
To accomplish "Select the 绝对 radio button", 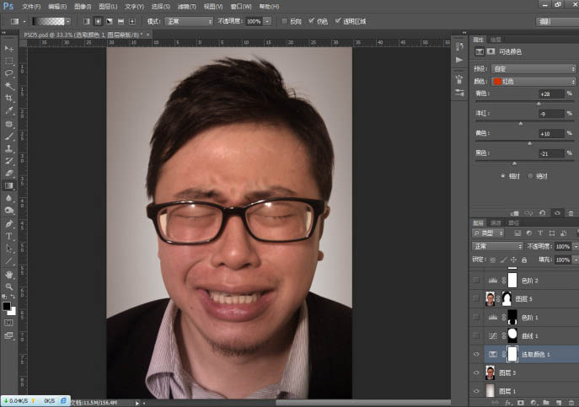I will (x=531, y=175).
